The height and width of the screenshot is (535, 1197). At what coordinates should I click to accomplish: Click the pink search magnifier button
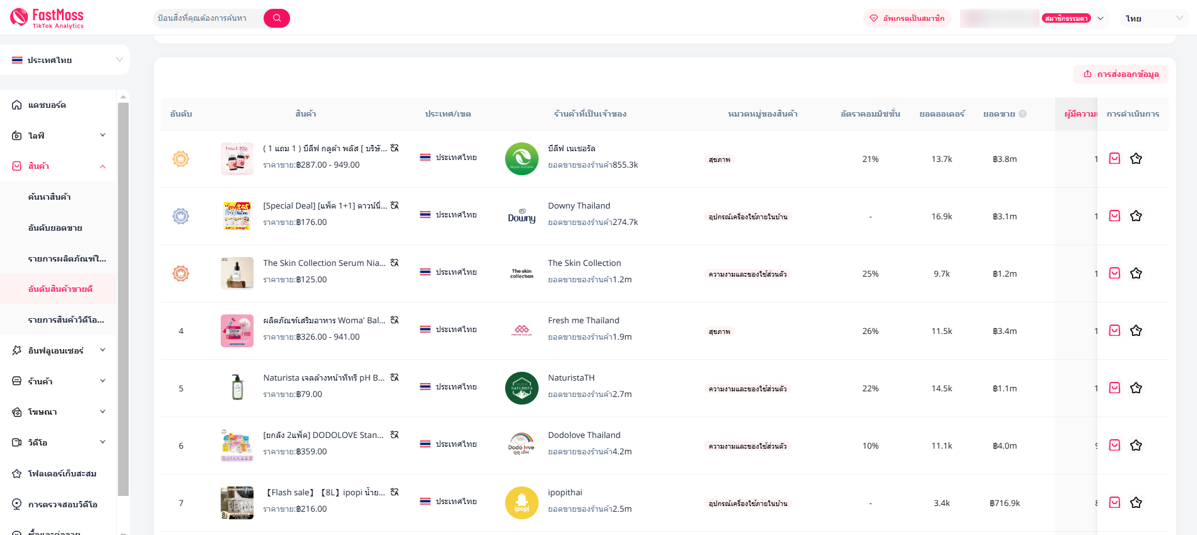click(276, 18)
